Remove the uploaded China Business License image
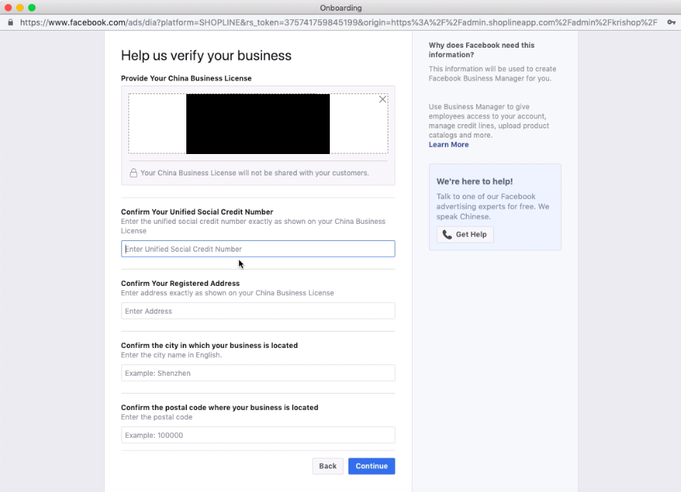The width and height of the screenshot is (681, 492). point(383,100)
